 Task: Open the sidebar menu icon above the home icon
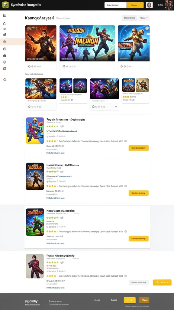pyautogui.click(x=5, y=15)
